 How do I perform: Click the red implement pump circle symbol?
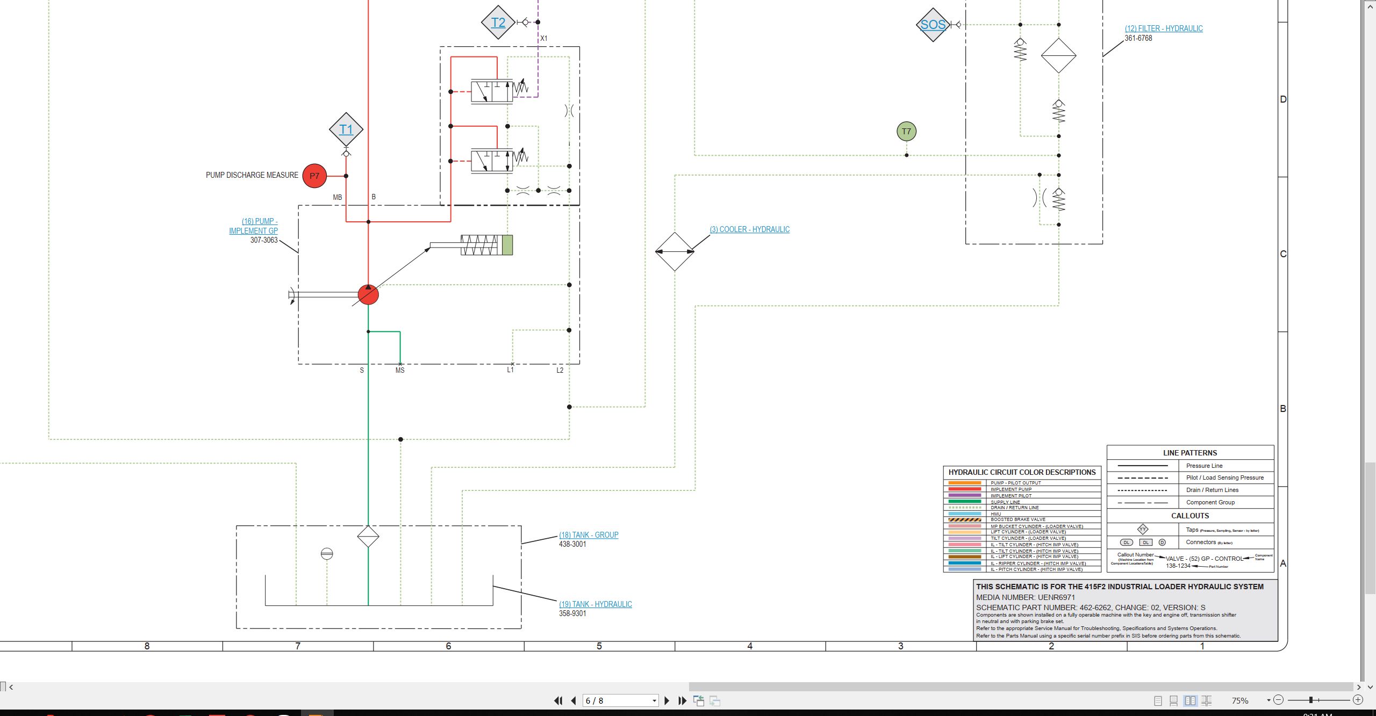coord(368,294)
